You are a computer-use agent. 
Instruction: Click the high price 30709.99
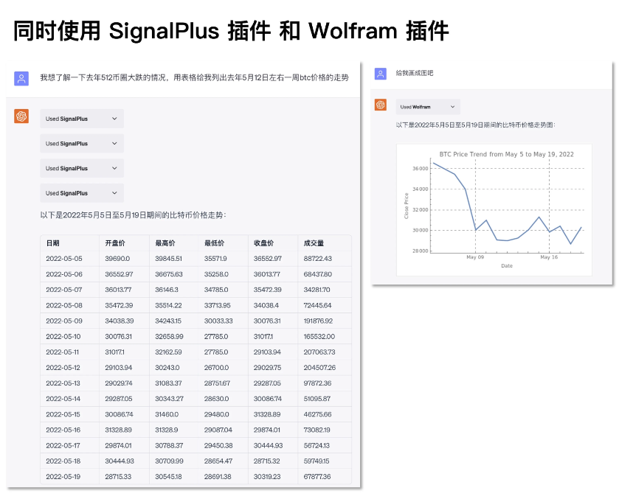coord(170,461)
